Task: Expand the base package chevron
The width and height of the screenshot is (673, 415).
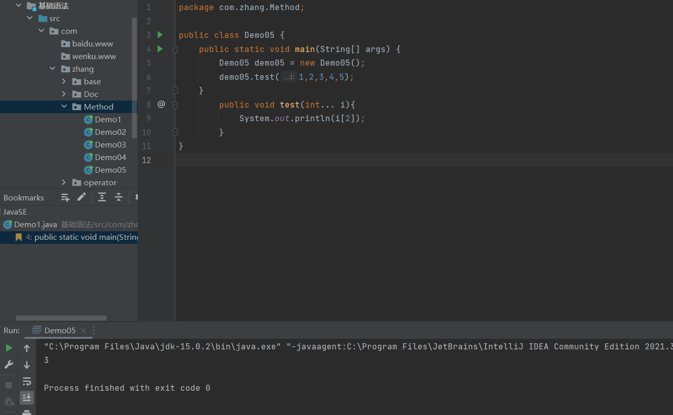Action: pyautogui.click(x=64, y=81)
